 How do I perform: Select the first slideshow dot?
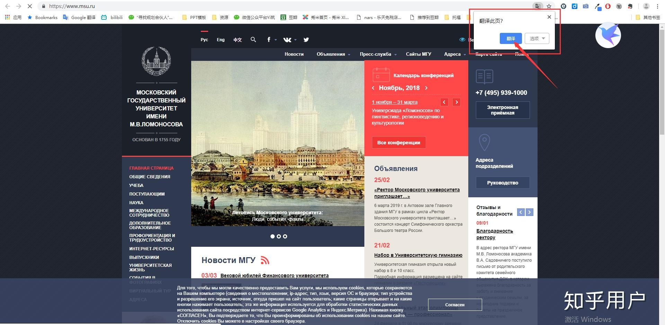[273, 236]
